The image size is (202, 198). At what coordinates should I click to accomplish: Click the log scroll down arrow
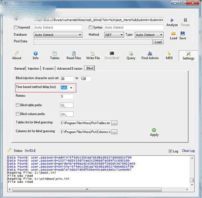click(192, 185)
